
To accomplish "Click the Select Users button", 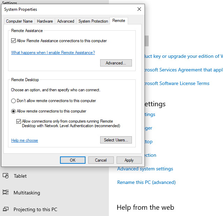I will pyautogui.click(x=116, y=140).
